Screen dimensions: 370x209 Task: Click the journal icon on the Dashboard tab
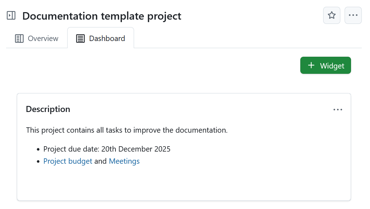click(x=80, y=38)
